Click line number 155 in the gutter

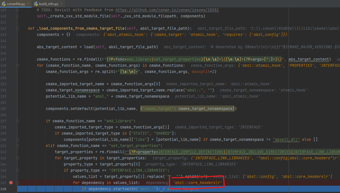click(x=3, y=109)
